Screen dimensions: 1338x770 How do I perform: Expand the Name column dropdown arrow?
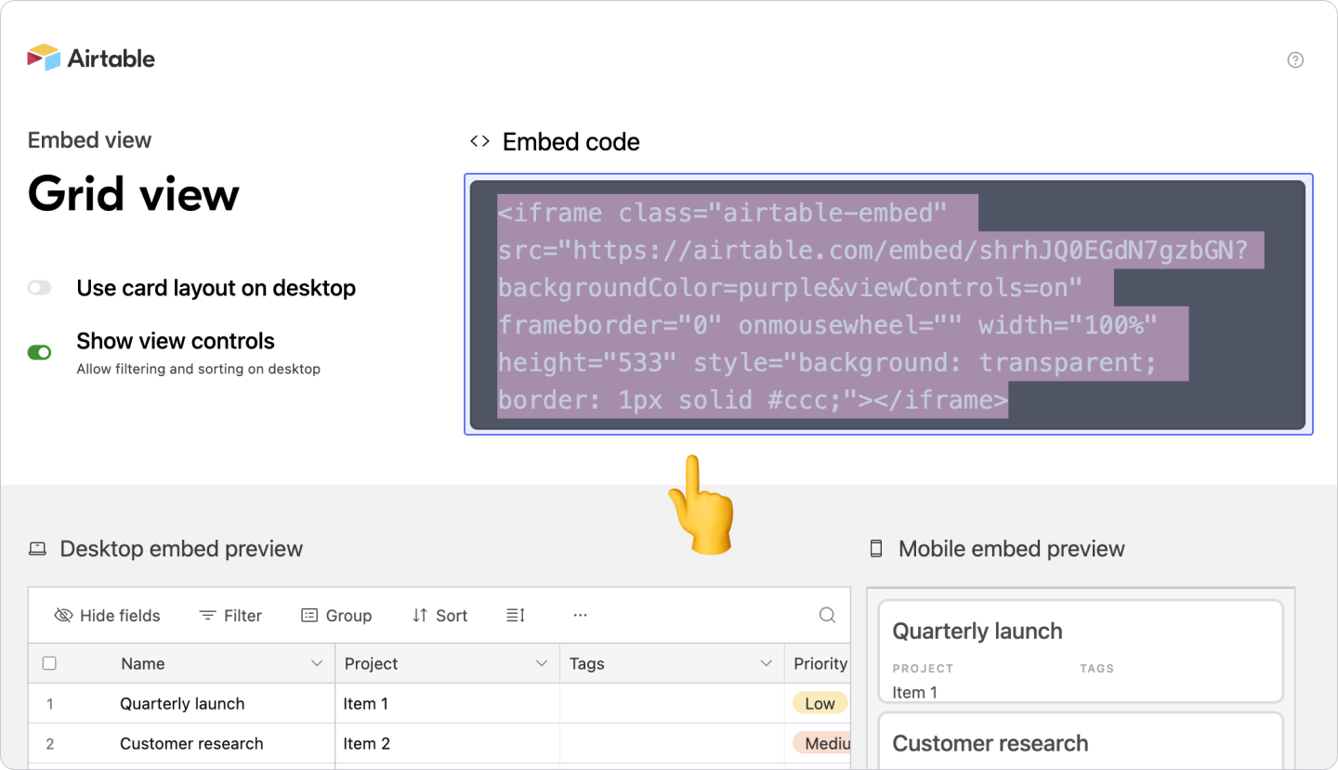pyautogui.click(x=316, y=663)
